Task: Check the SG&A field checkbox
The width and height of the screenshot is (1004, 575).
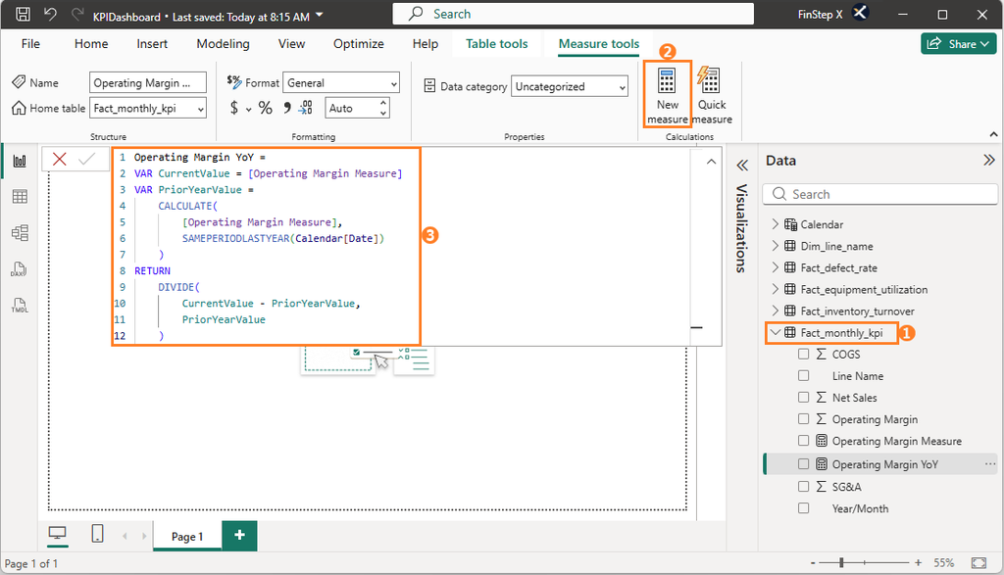Action: (x=804, y=487)
